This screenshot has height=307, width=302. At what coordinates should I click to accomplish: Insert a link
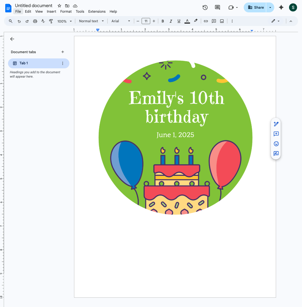205,21
